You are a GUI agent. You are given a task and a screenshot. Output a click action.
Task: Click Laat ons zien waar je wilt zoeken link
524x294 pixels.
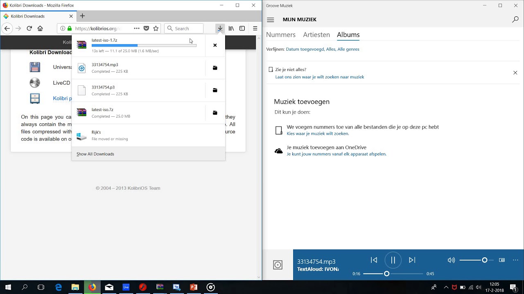(x=320, y=77)
